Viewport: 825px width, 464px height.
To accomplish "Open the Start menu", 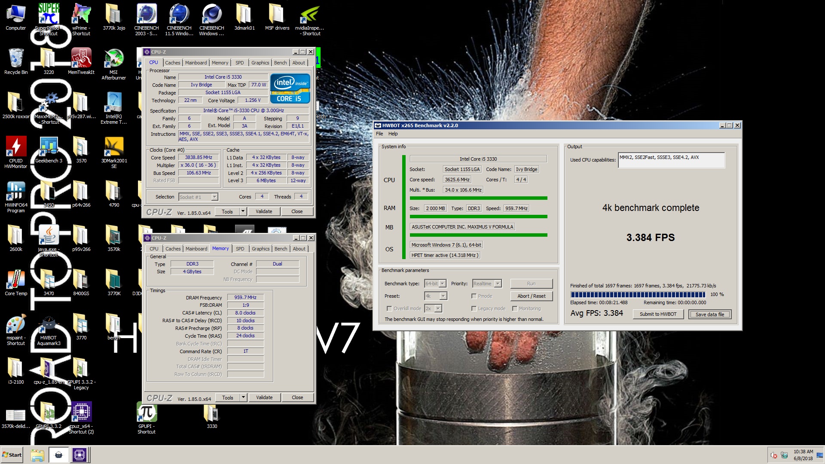I will 12,455.
